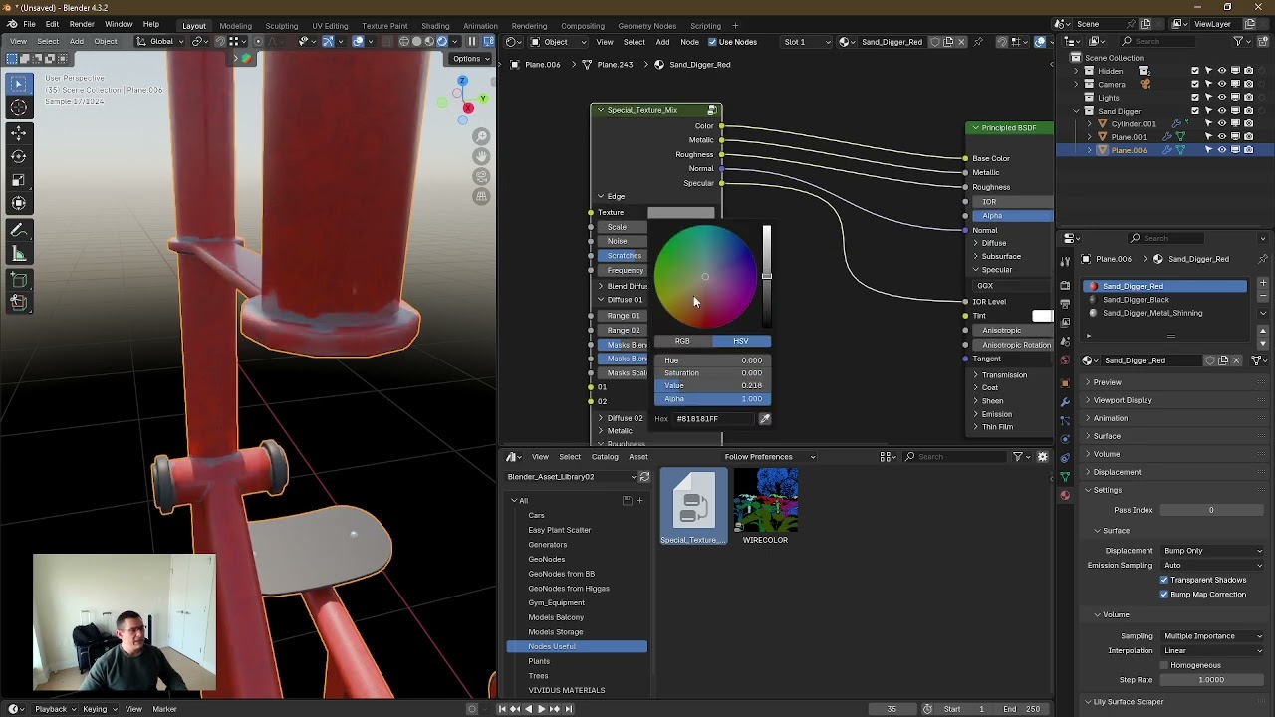Jump to the end frame in timeline
This screenshot has height=717, width=1275.
click(x=569, y=709)
